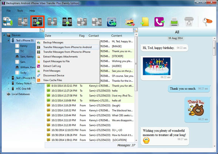Choose Extract Call Log menu entry

(68, 66)
